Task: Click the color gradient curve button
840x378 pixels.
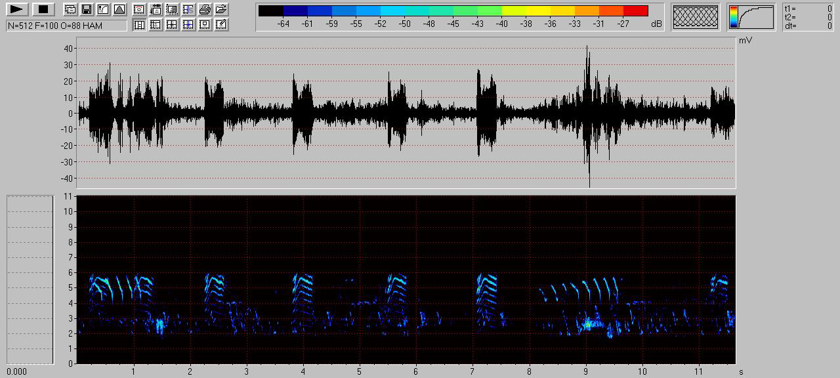Action: pyautogui.click(x=751, y=17)
